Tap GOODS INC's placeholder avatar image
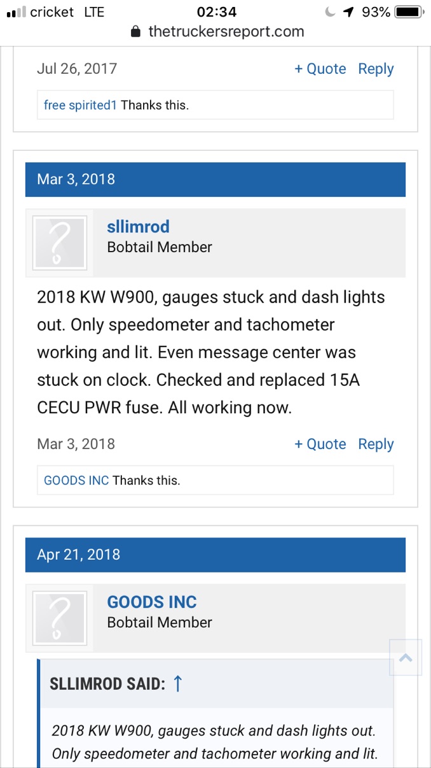 (59, 618)
